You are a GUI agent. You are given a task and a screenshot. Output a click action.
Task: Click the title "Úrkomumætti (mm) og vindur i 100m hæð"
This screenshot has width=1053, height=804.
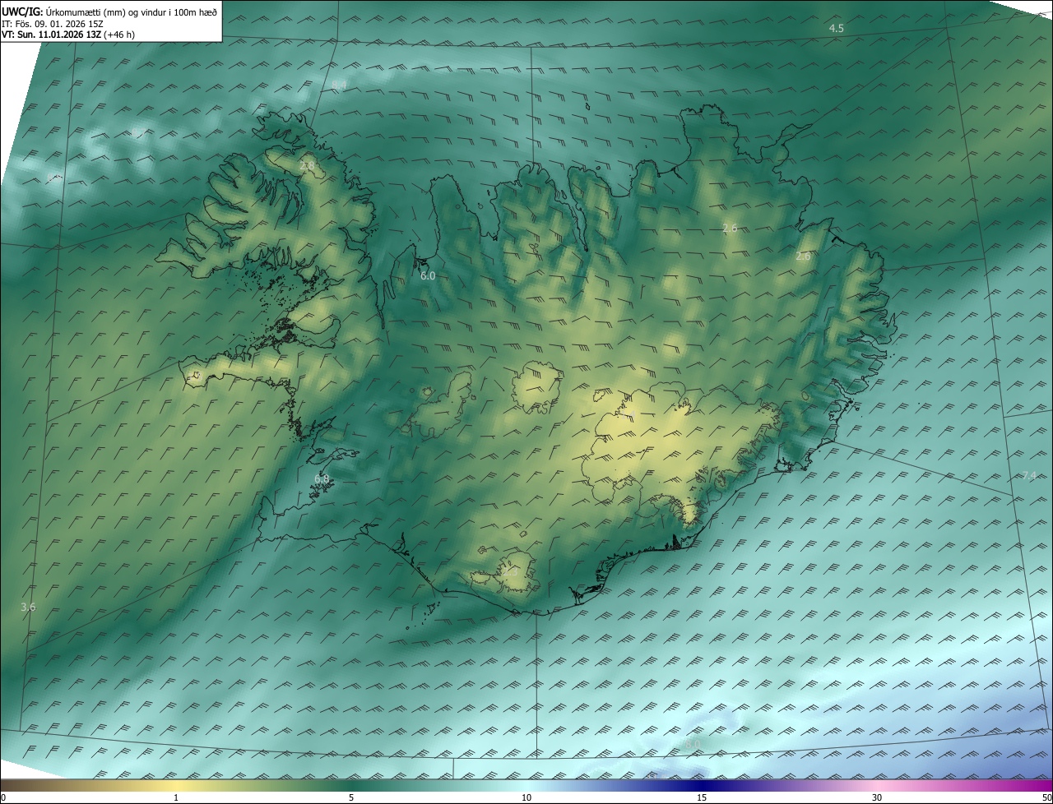click(132, 12)
